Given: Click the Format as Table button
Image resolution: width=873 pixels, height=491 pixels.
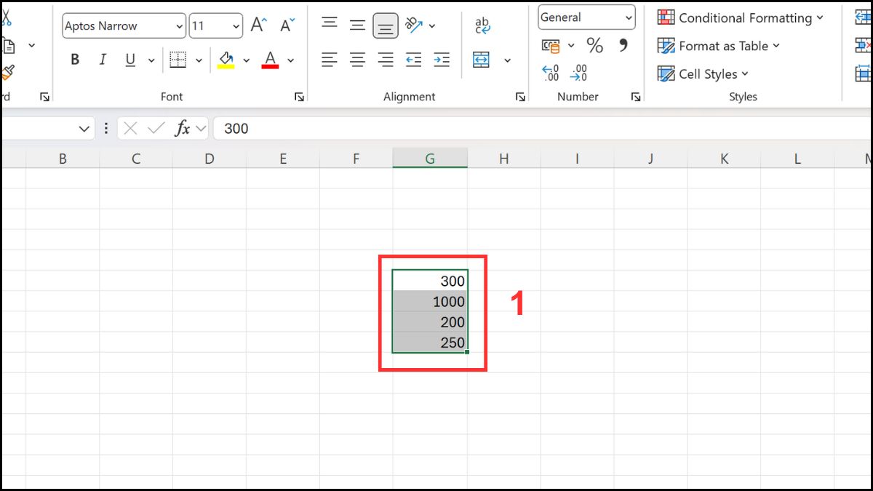Looking at the screenshot, I should coord(718,46).
